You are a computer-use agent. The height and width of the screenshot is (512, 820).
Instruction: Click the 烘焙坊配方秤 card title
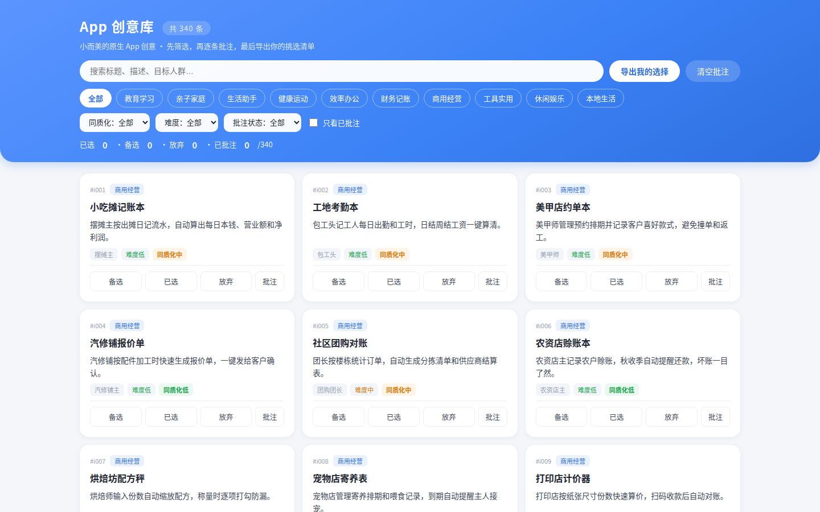[x=117, y=478]
